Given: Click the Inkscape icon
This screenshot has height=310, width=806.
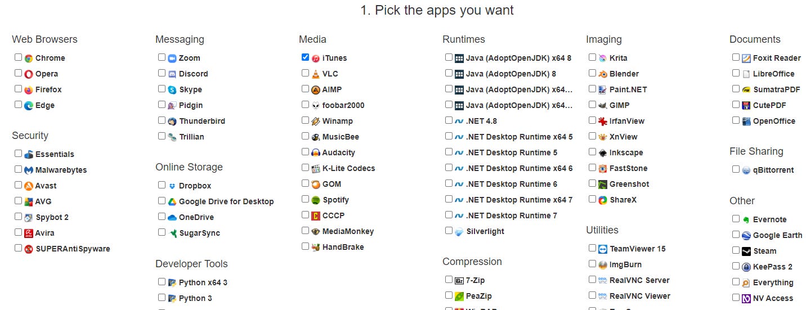Looking at the screenshot, I should pos(603,152).
